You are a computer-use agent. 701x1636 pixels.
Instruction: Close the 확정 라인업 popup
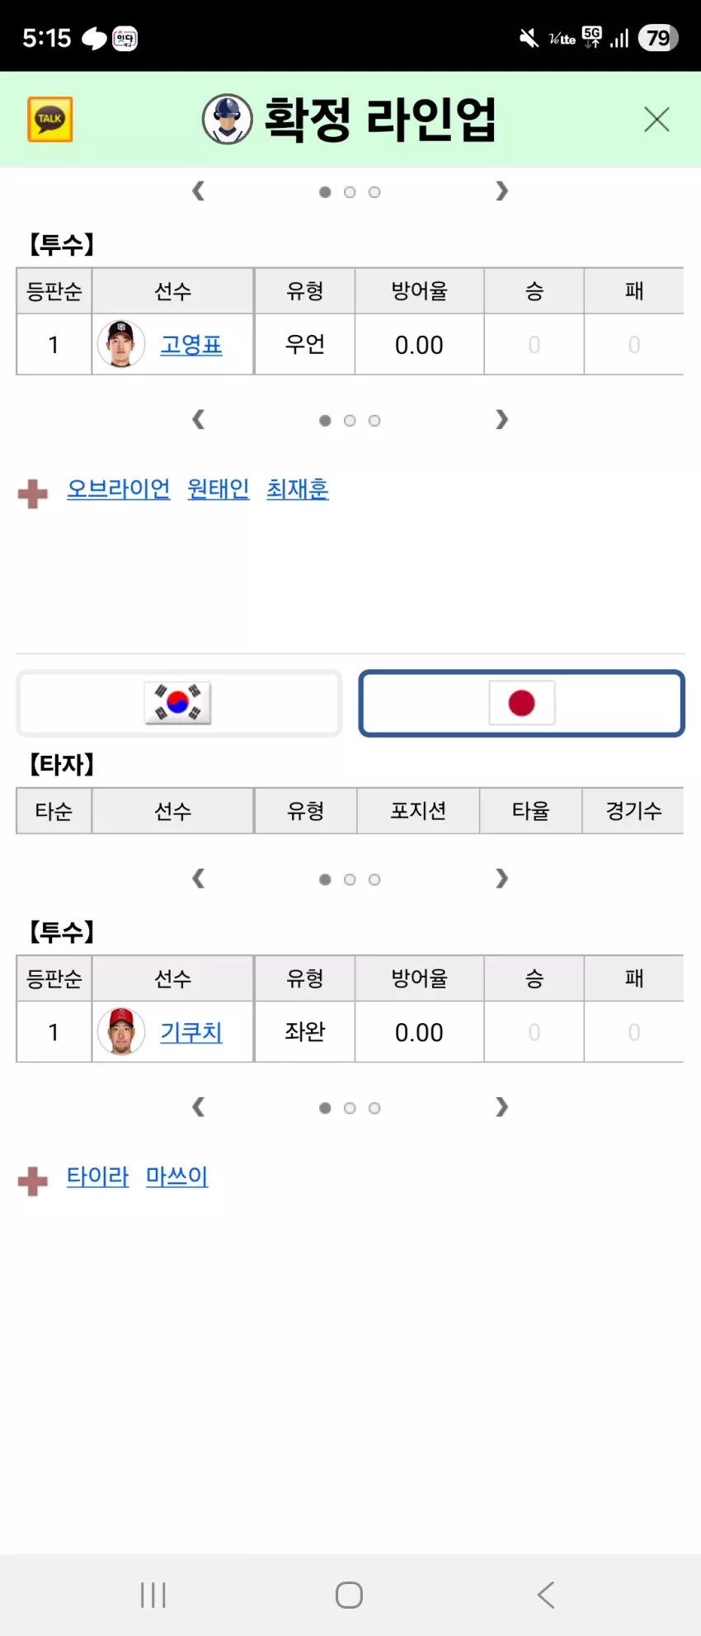point(656,120)
